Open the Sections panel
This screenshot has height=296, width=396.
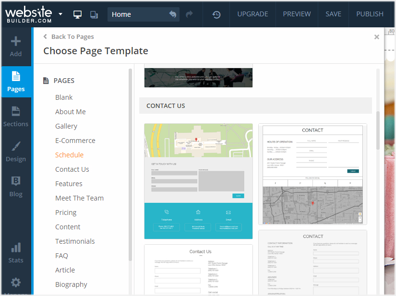pyautogui.click(x=16, y=117)
